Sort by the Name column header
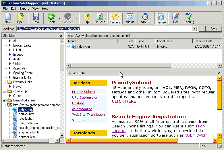 pos(92,41)
